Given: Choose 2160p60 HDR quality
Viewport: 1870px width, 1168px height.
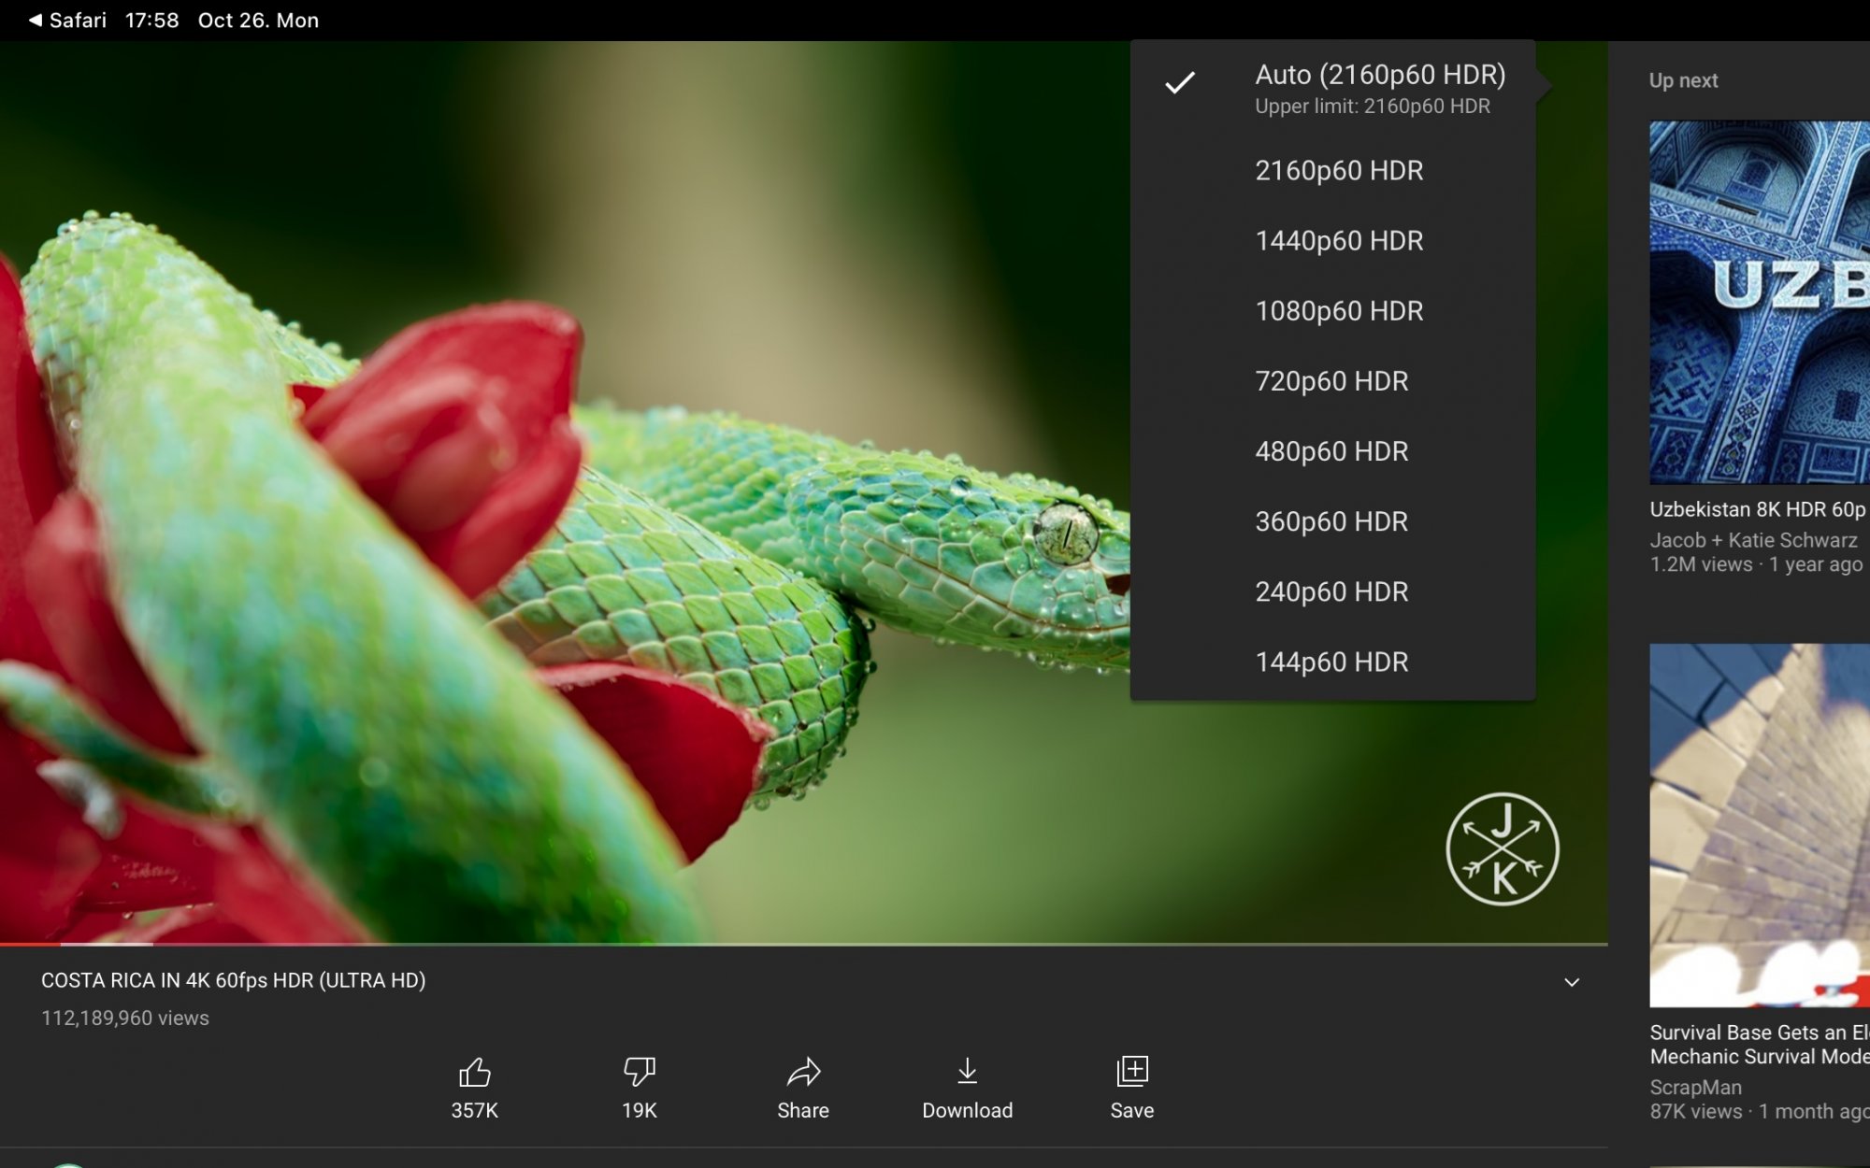Looking at the screenshot, I should pyautogui.click(x=1338, y=171).
